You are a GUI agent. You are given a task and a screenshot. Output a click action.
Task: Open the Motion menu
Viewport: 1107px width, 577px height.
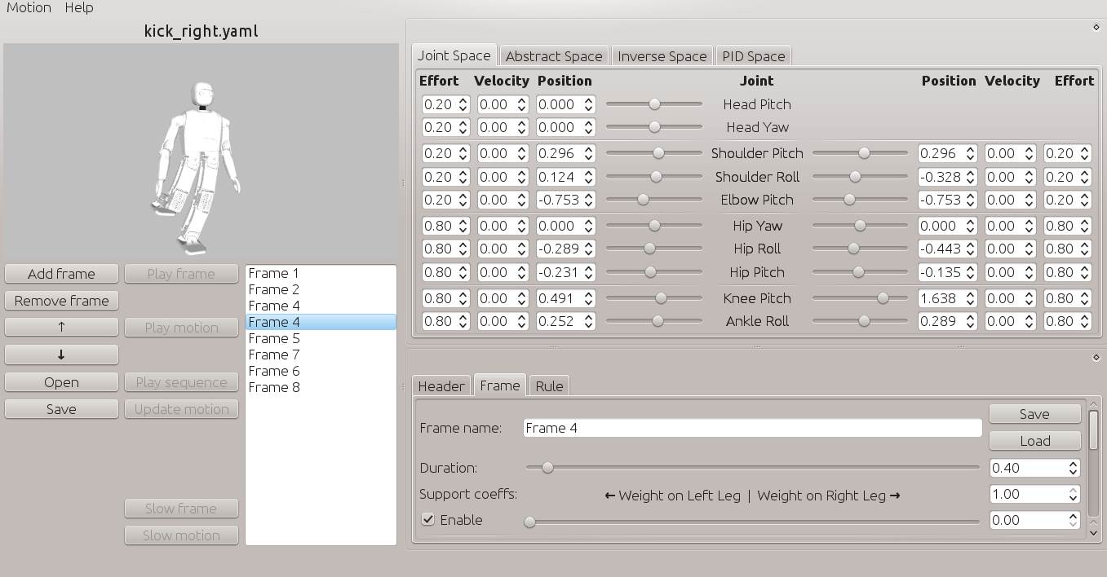click(x=29, y=7)
